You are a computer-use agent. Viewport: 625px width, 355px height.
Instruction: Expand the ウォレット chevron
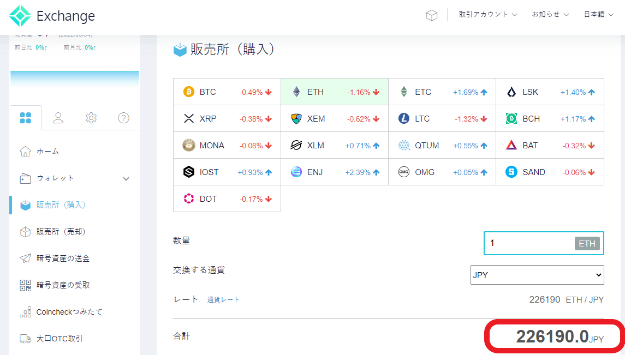click(x=126, y=179)
